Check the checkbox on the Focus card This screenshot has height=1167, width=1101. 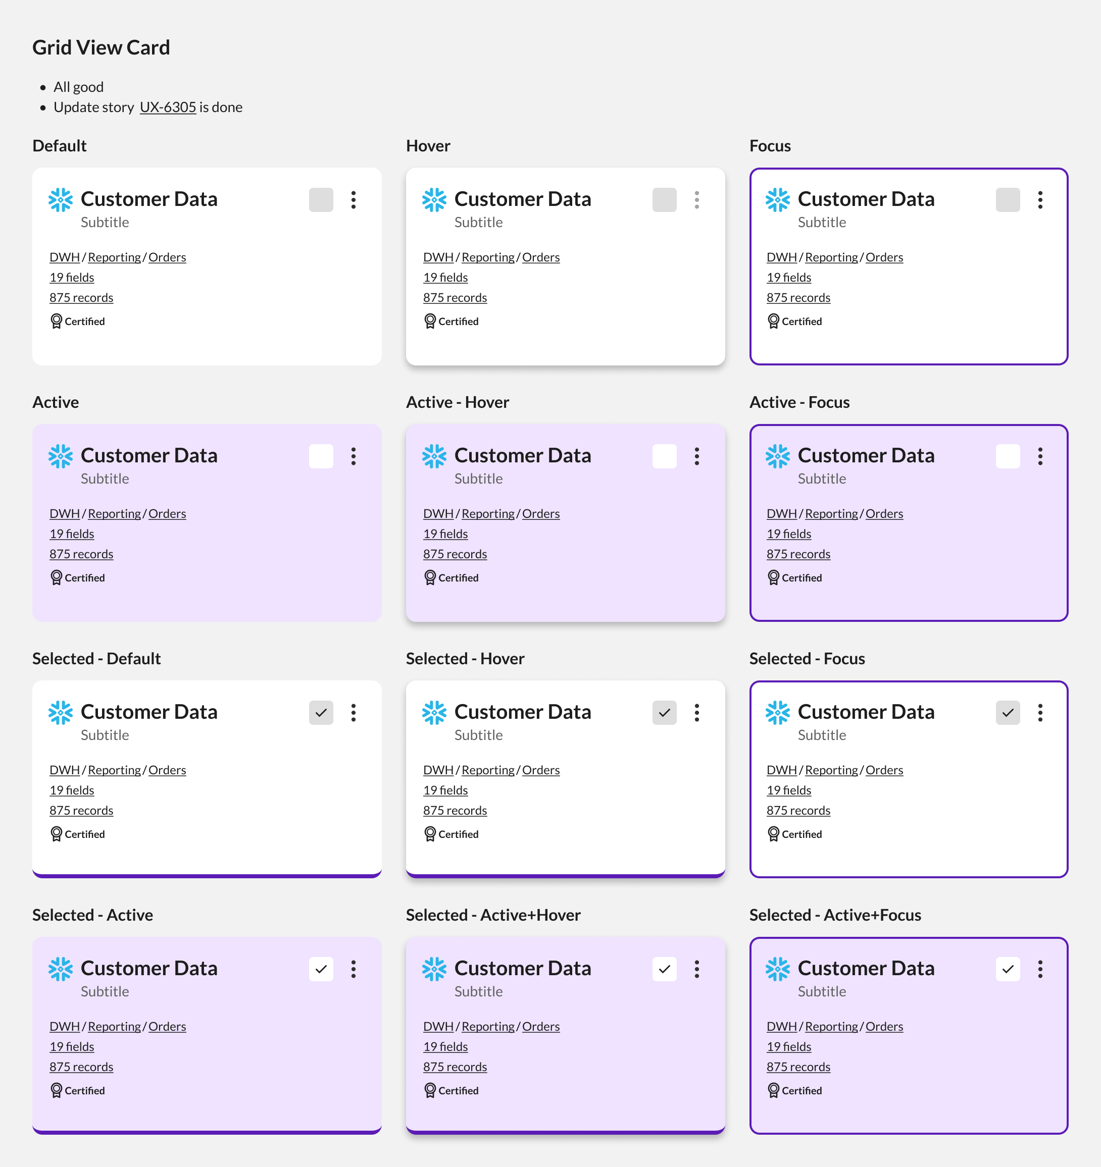pyautogui.click(x=1008, y=200)
